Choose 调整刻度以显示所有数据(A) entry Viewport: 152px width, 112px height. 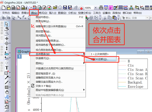(x=58, y=26)
